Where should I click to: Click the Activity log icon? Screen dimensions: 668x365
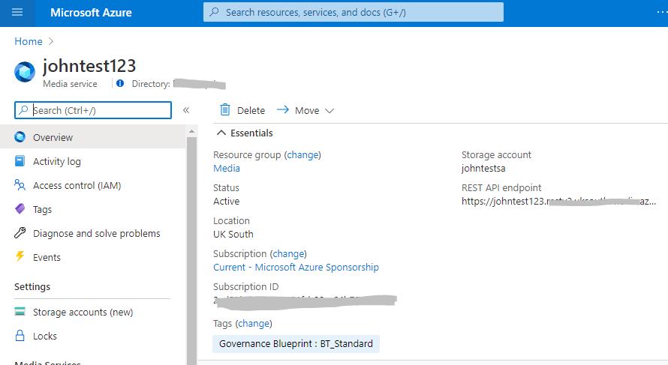[x=20, y=161]
